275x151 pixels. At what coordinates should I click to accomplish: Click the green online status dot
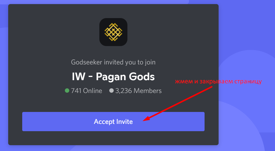click(x=67, y=90)
